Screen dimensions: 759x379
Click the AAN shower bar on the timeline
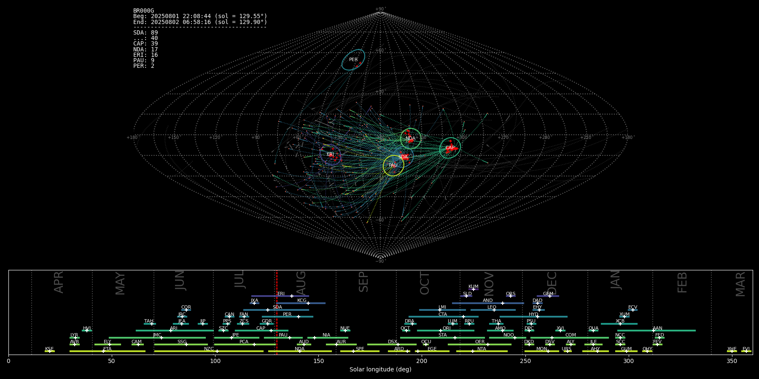pyautogui.click(x=657, y=331)
